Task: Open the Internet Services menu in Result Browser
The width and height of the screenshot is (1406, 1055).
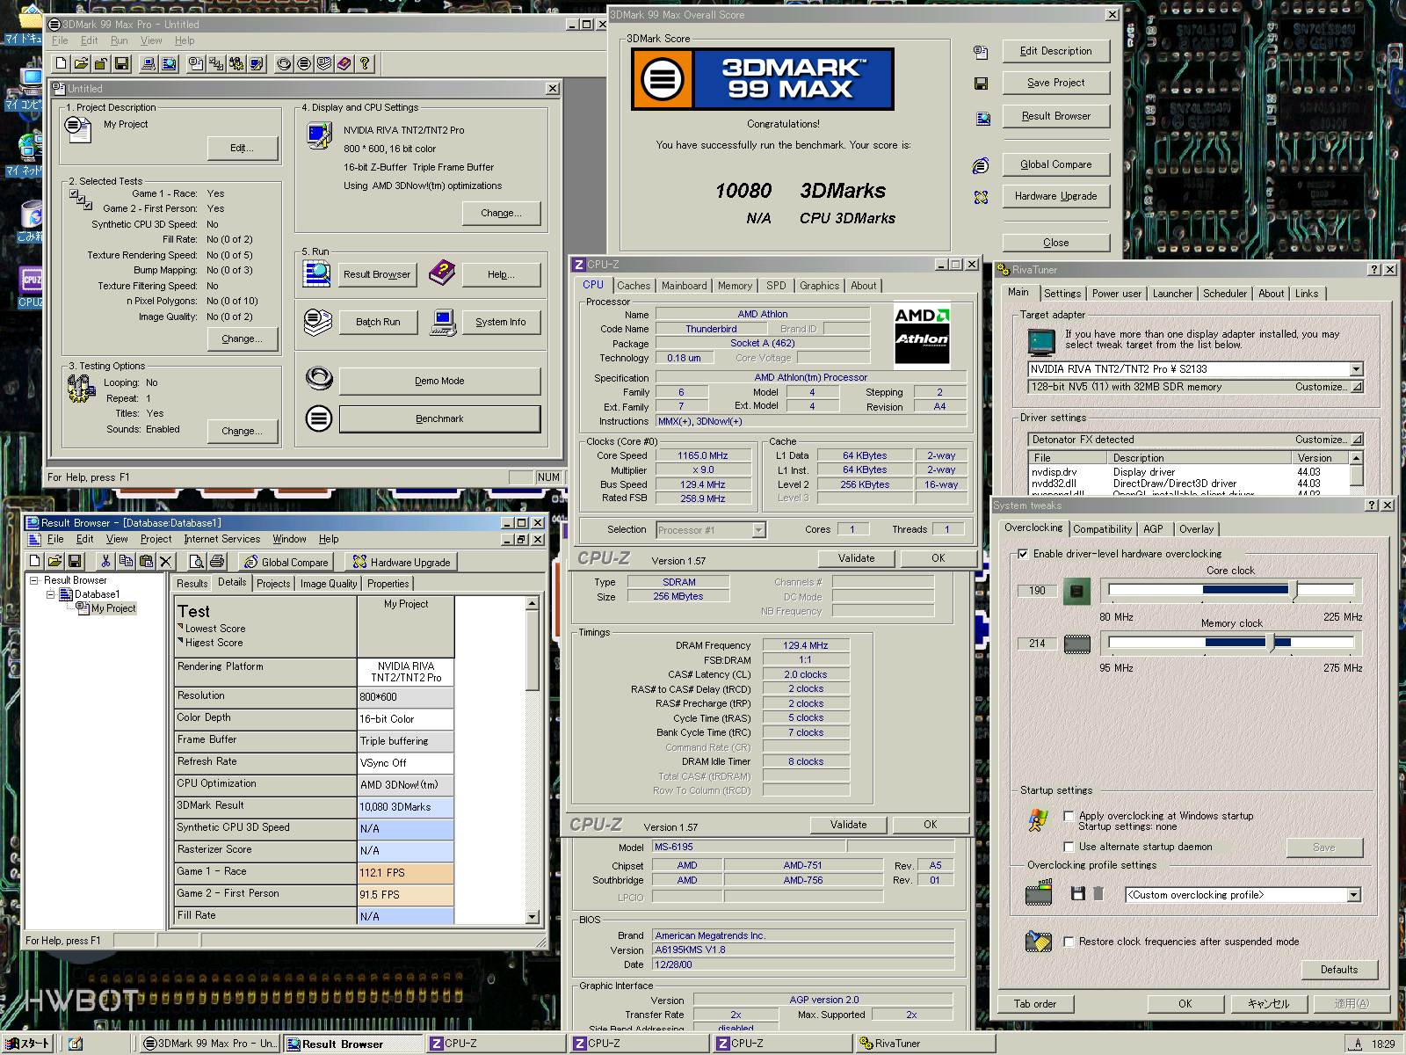Action: point(221,539)
